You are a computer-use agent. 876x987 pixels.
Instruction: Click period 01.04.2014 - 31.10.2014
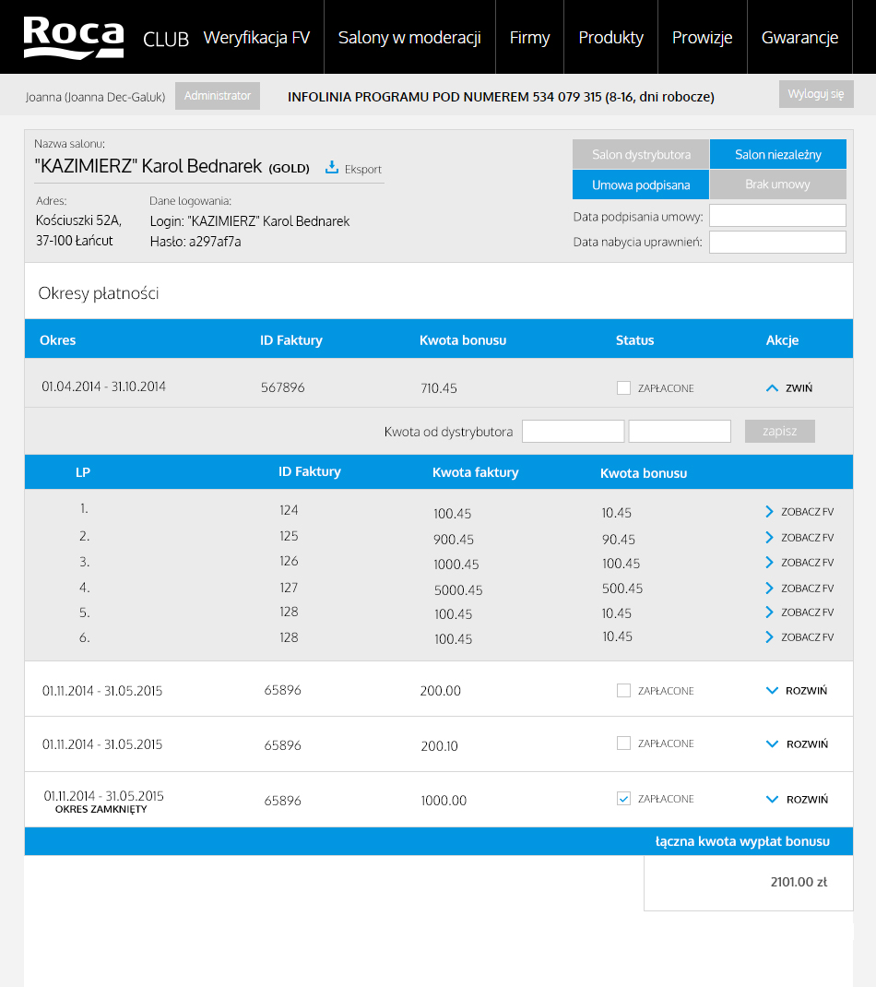pyautogui.click(x=104, y=386)
